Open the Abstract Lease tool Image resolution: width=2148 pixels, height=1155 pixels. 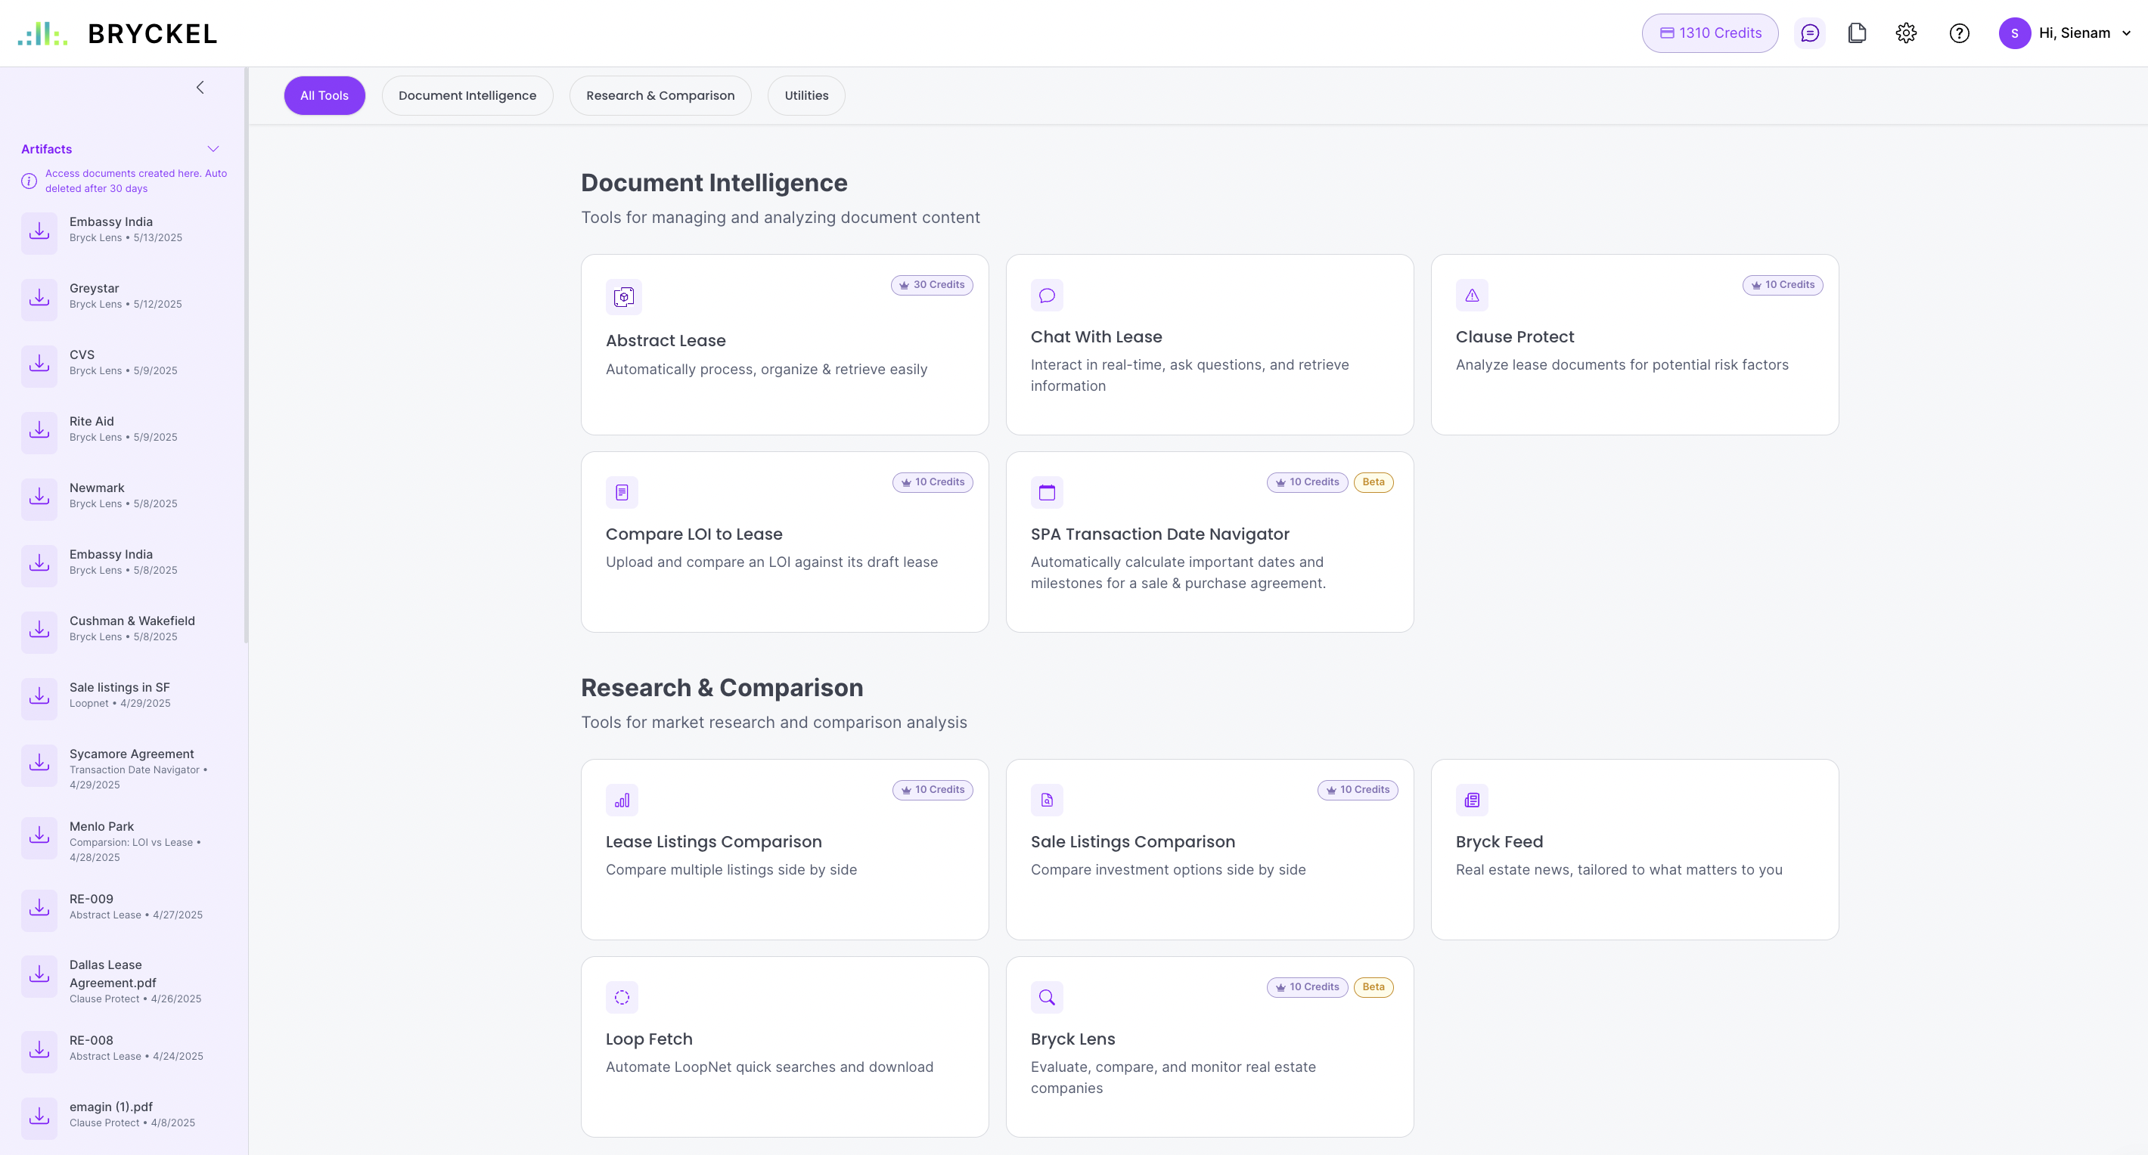(x=784, y=344)
